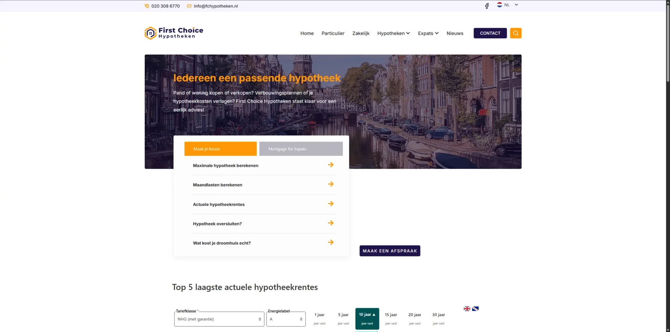Click arrow next to Maximale hypotheek berekenen
The image size is (670, 332).
click(330, 165)
